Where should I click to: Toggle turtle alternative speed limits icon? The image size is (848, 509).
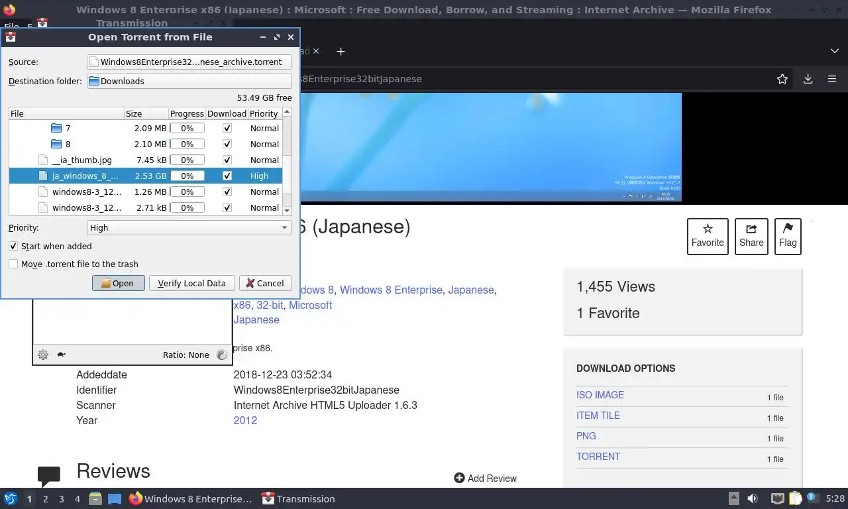tap(61, 355)
